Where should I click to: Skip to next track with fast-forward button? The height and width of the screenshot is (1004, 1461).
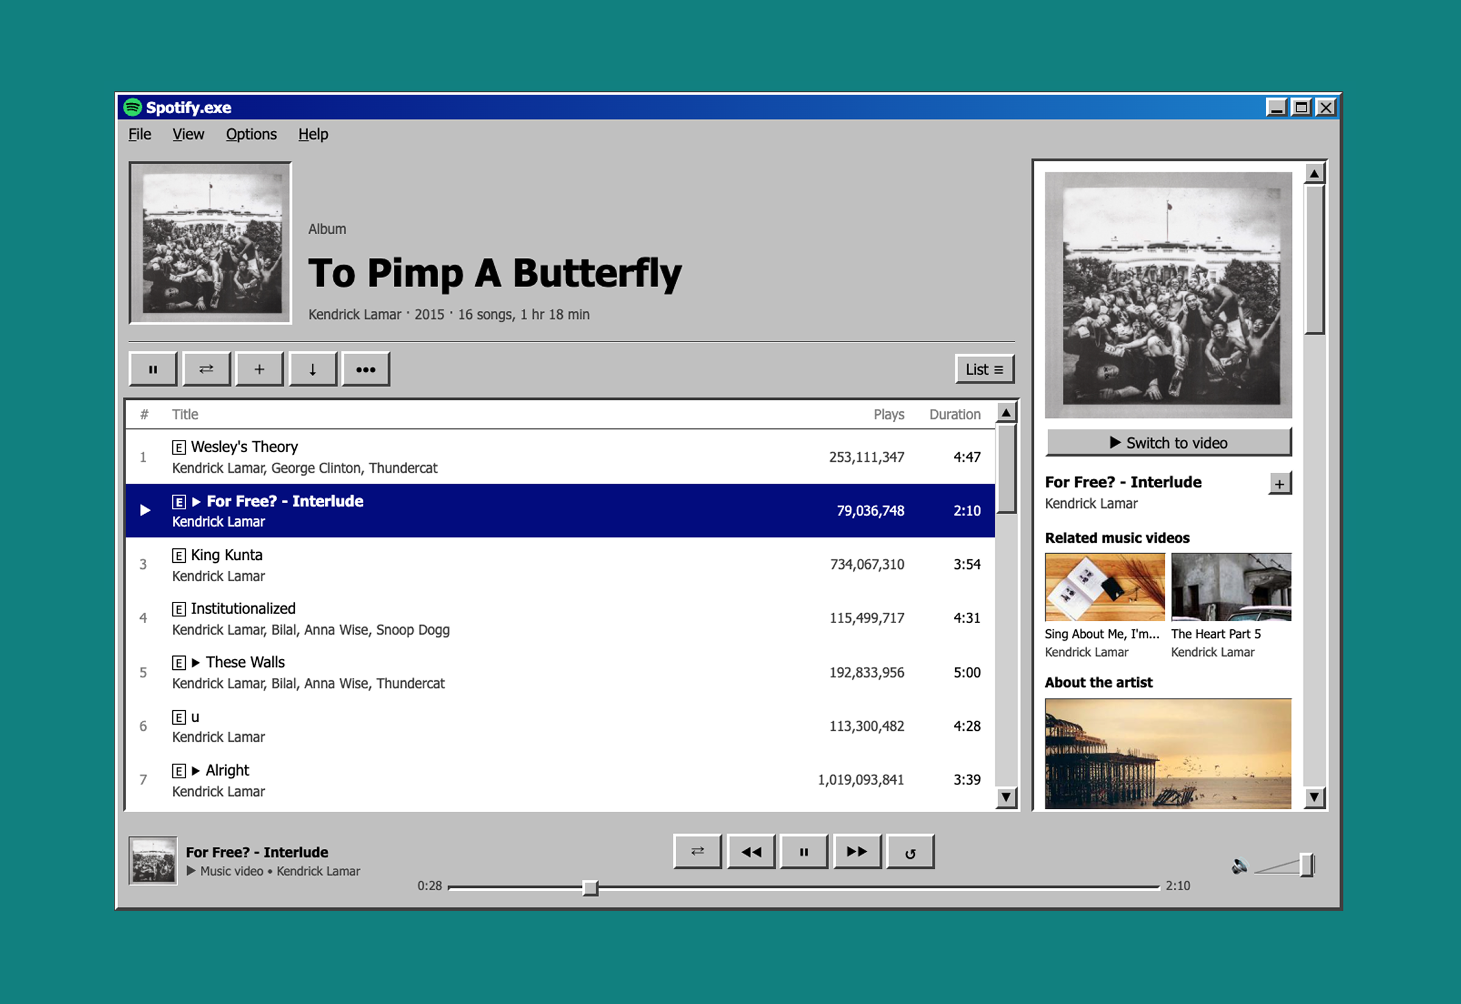click(x=857, y=852)
